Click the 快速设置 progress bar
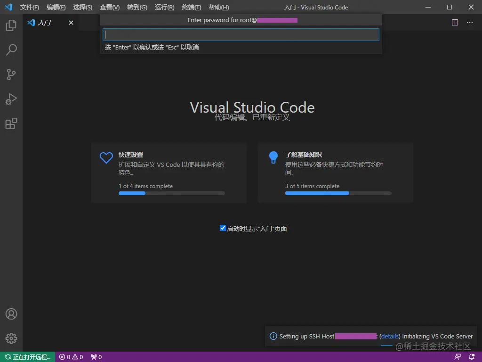The image size is (482, 362). [171, 193]
